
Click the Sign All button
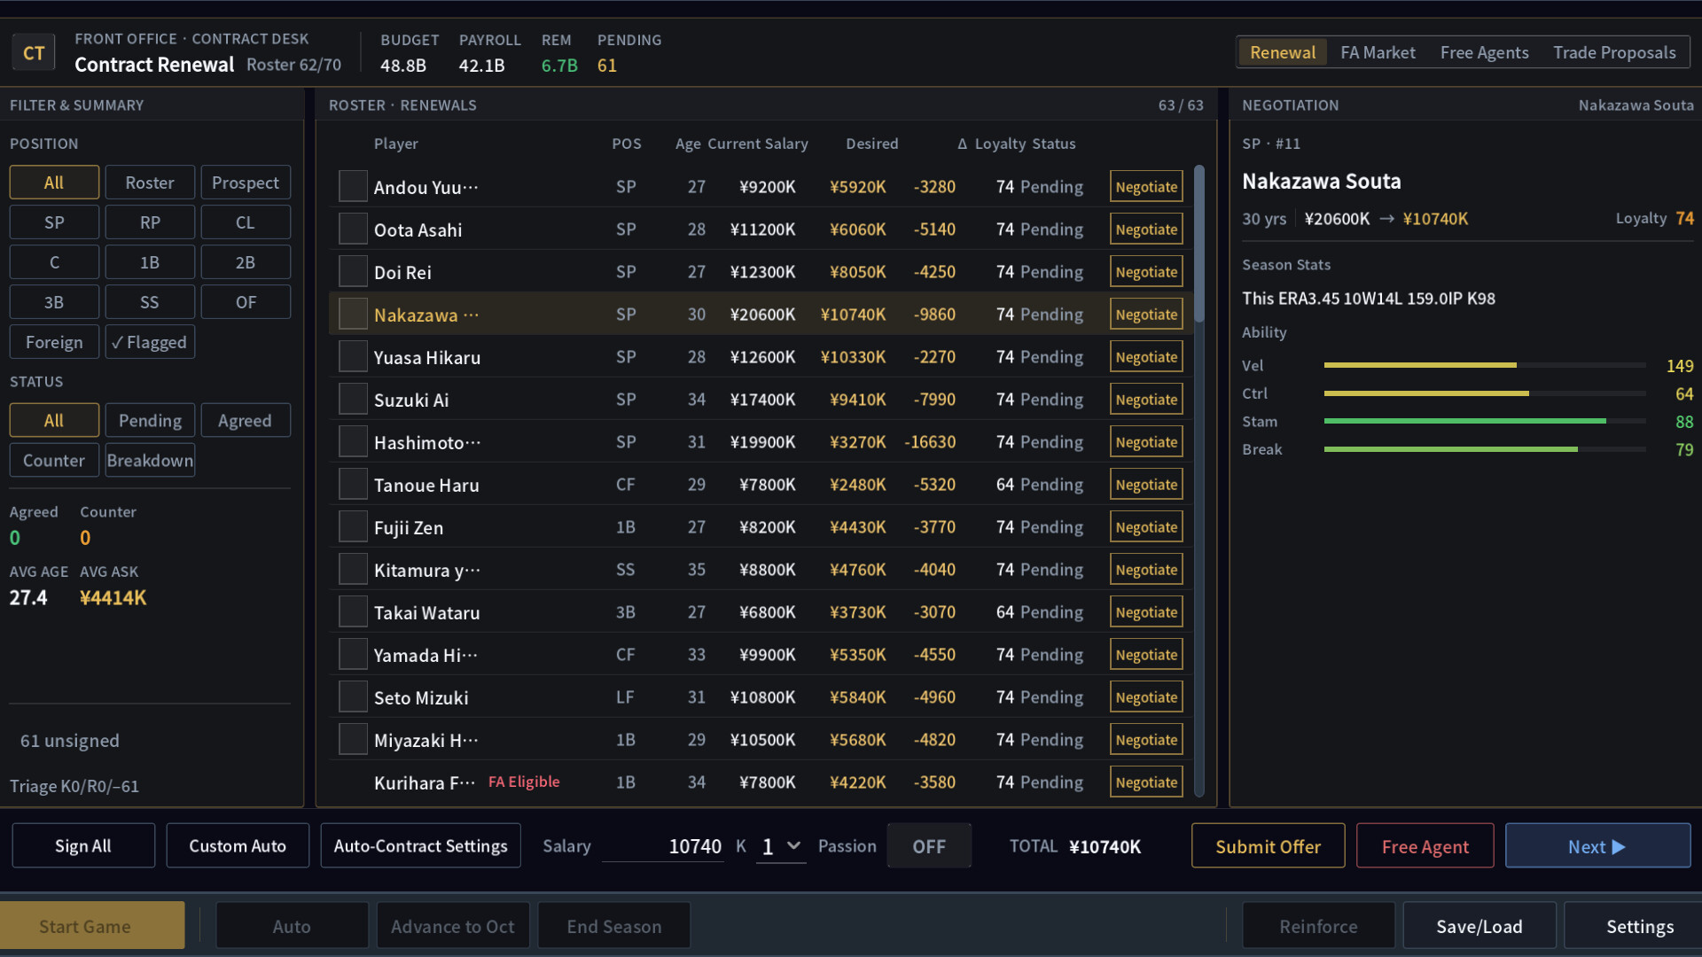coord(83,846)
